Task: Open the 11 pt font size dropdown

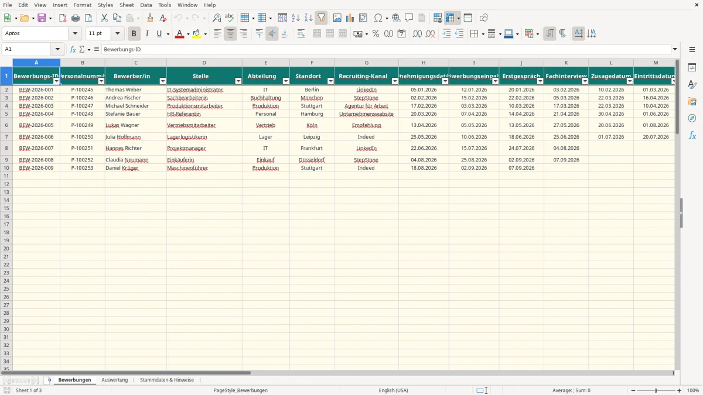Action: pos(117,34)
